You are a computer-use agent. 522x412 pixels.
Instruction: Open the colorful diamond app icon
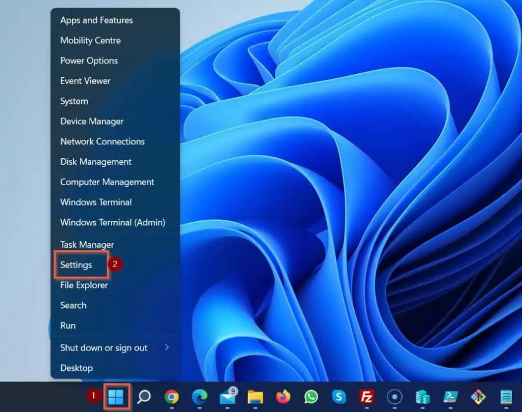(478, 396)
